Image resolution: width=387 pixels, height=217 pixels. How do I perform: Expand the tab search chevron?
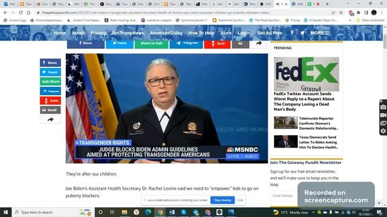click(348, 4)
